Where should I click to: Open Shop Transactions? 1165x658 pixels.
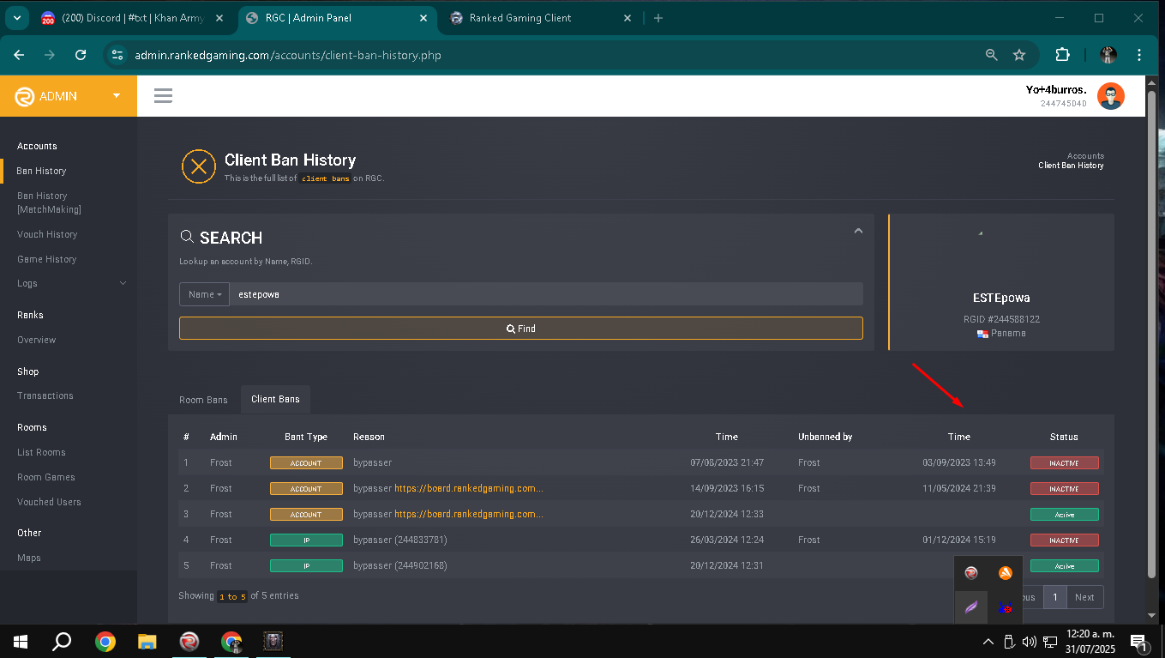coord(45,395)
